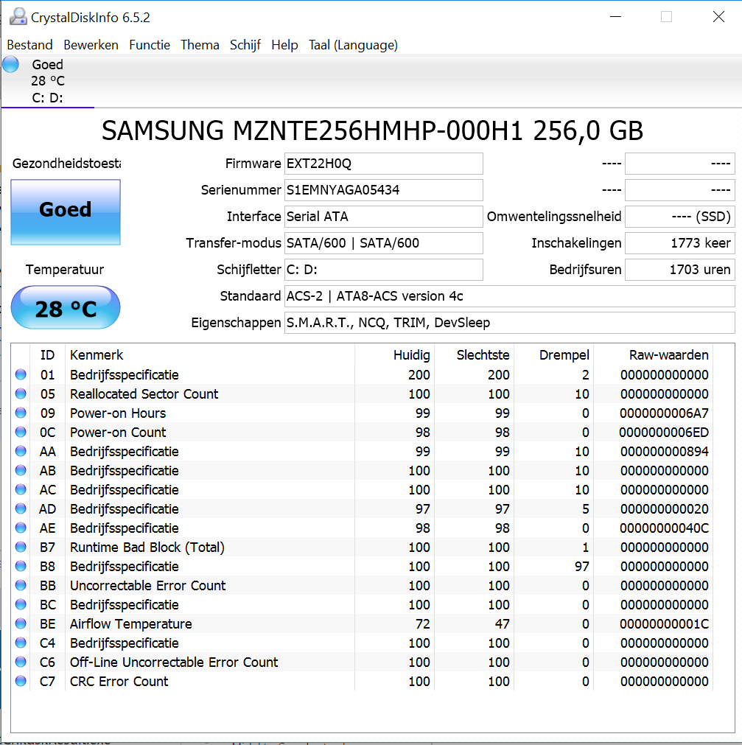Click the Omwentelingssnelheid value (SSD)

(680, 217)
